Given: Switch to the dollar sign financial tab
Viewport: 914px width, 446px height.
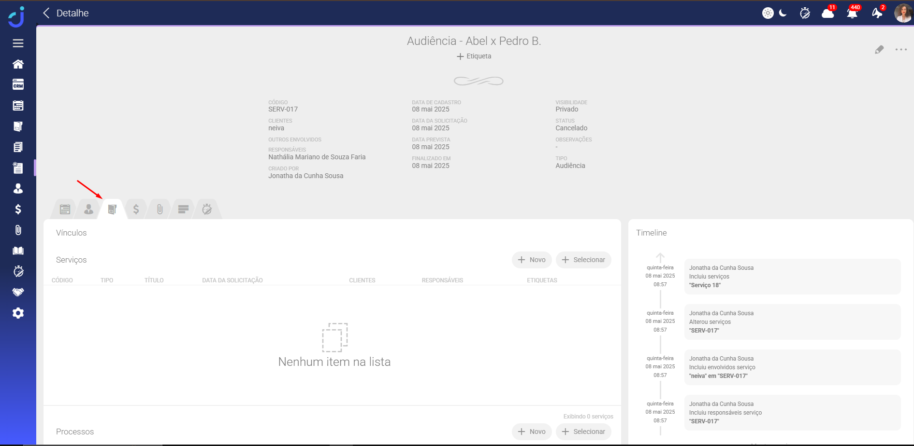Looking at the screenshot, I should pyautogui.click(x=136, y=209).
